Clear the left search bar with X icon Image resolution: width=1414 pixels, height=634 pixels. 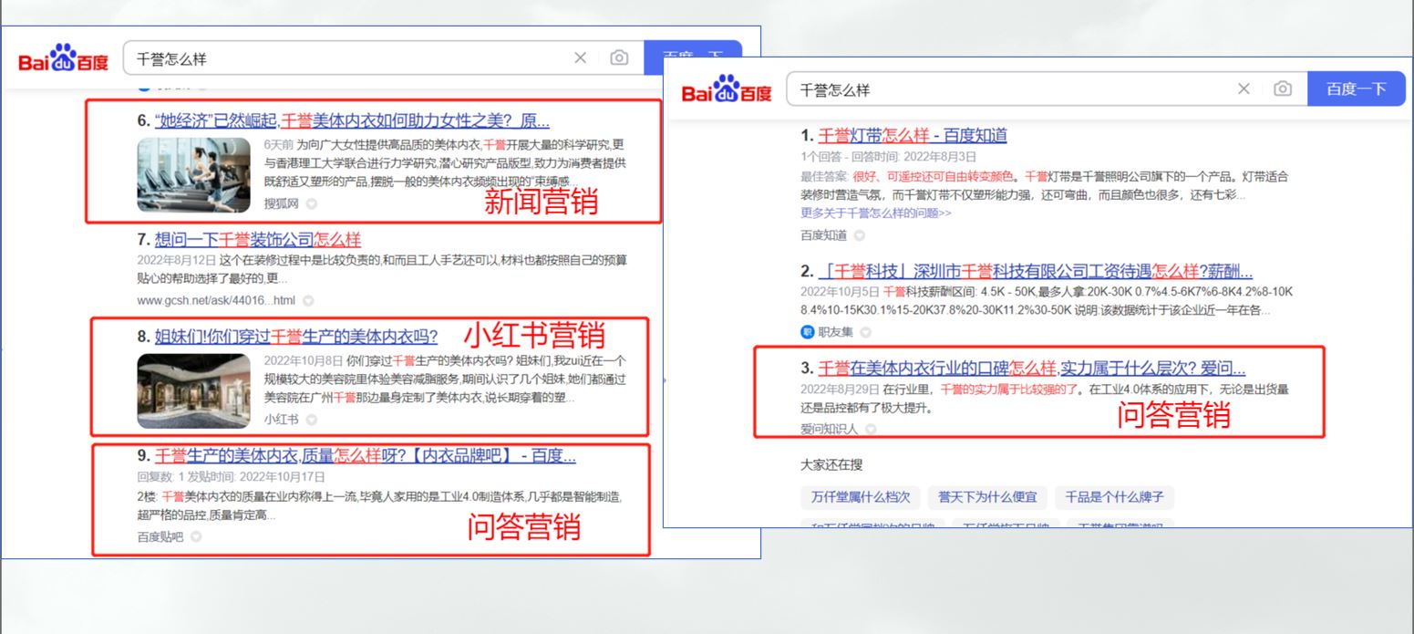[580, 58]
